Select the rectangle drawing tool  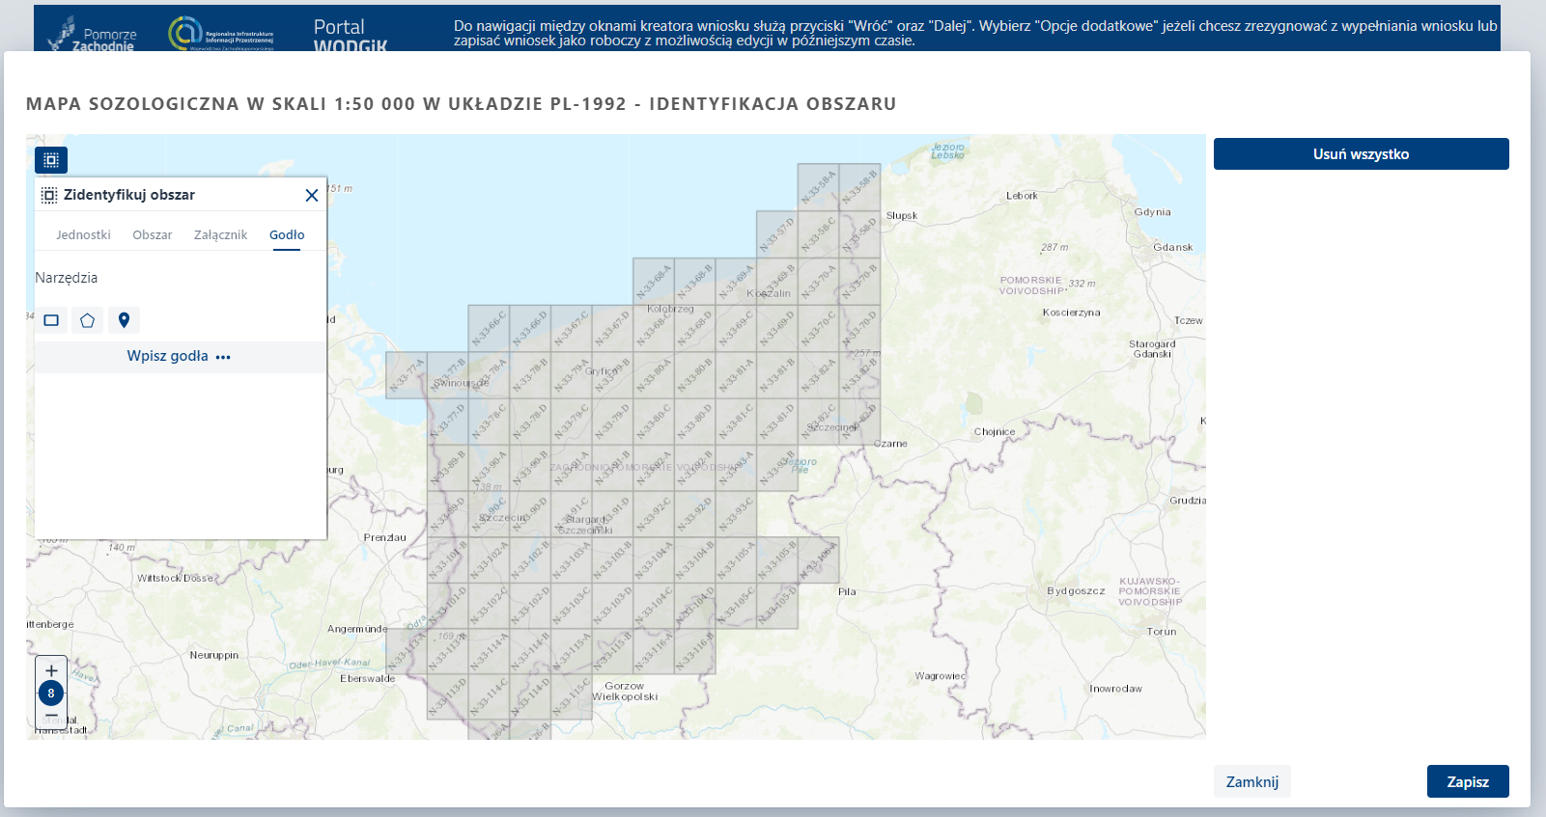[x=51, y=320]
